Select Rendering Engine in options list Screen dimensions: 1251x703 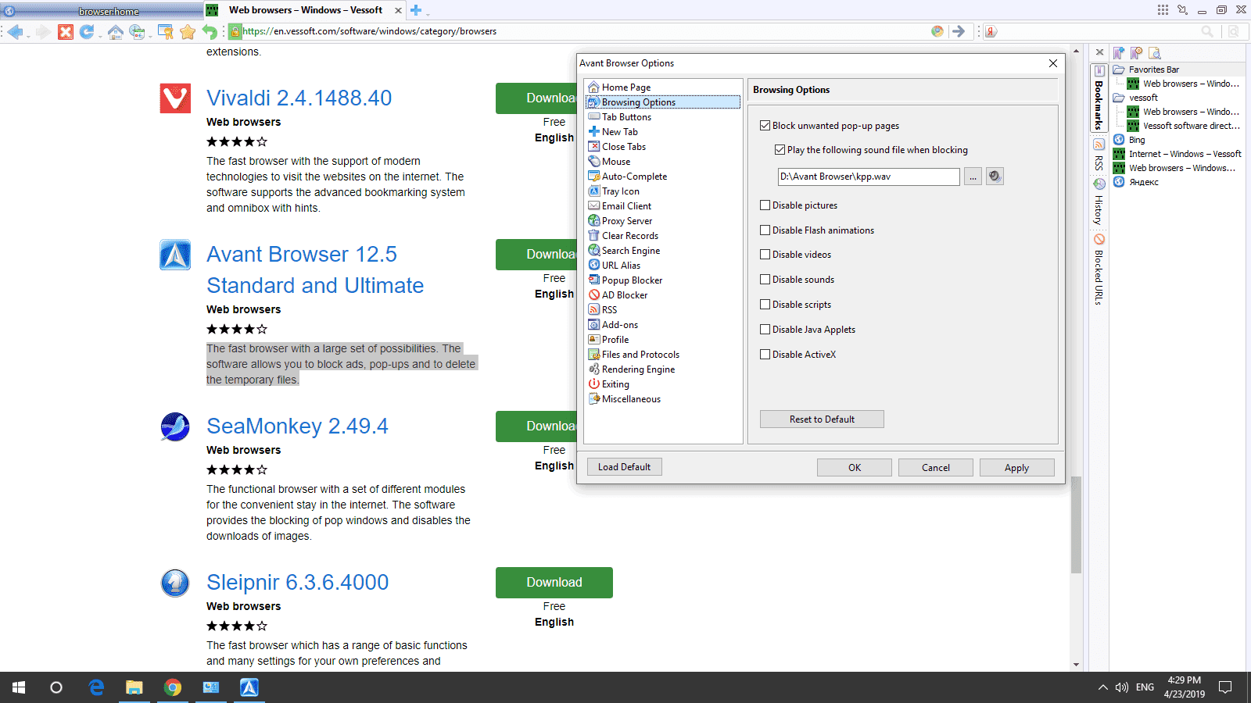(x=637, y=369)
